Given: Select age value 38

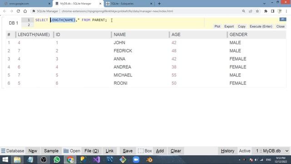Looking at the screenshot, I should pos(174,67).
